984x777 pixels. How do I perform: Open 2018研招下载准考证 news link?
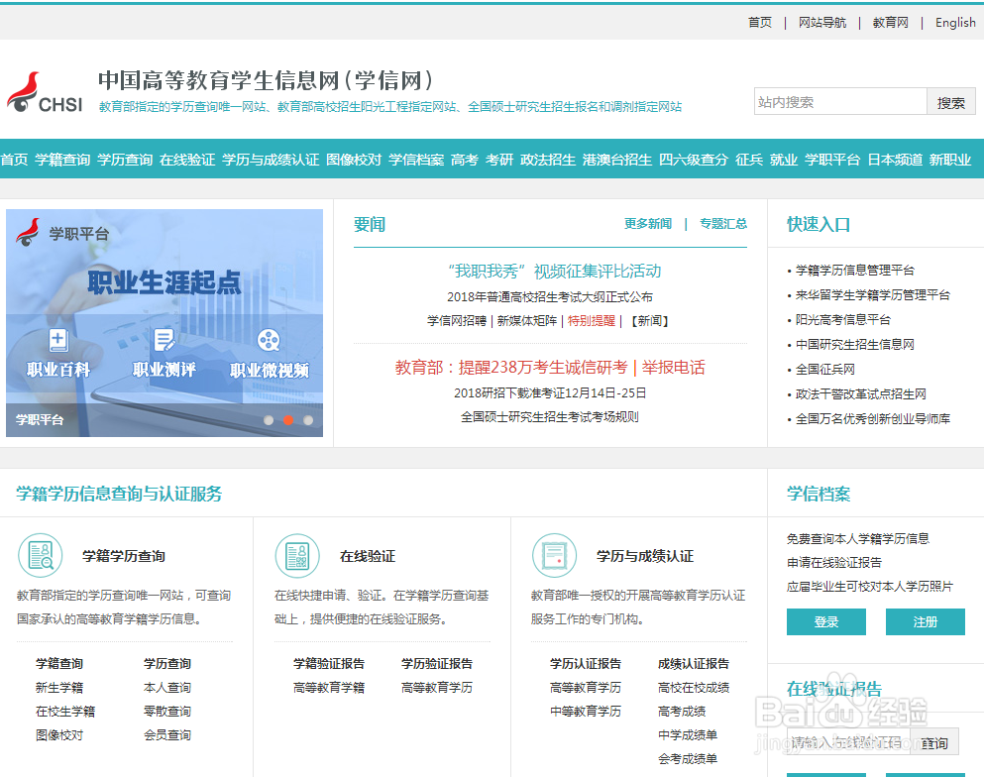pos(550,392)
